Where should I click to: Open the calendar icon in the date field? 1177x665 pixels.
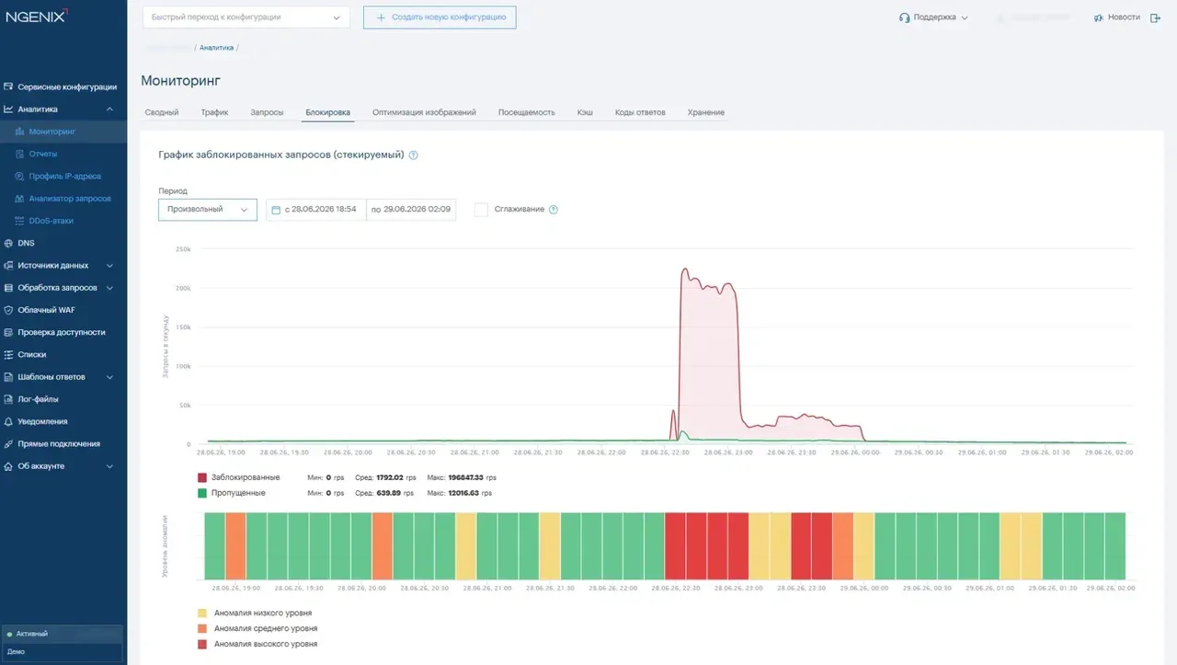pos(275,210)
